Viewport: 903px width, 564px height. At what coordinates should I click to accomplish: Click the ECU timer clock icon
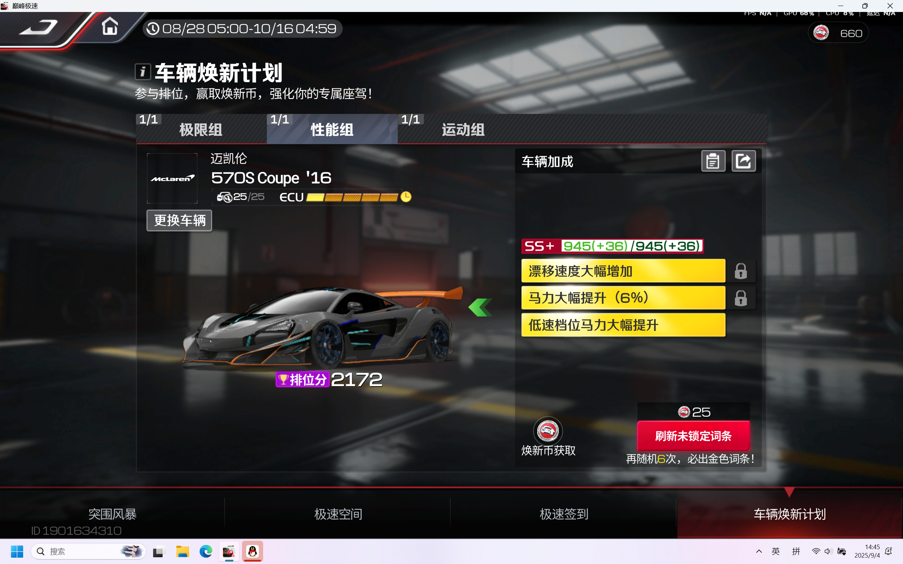[x=406, y=197]
